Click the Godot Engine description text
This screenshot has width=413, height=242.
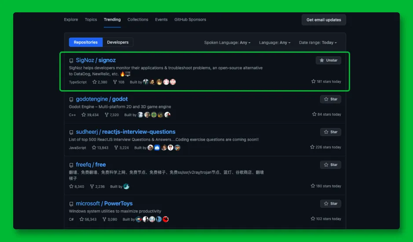tap(120, 107)
